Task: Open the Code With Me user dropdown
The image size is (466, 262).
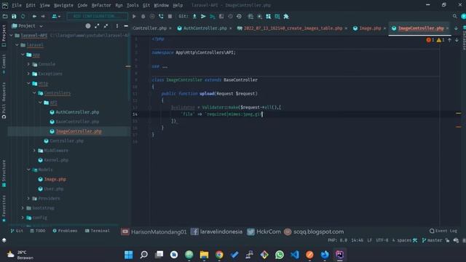Action: pyautogui.click(x=56, y=16)
